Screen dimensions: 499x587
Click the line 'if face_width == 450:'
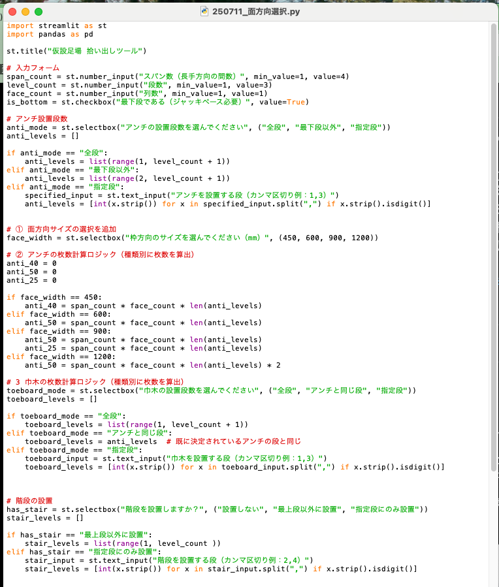pos(54,298)
